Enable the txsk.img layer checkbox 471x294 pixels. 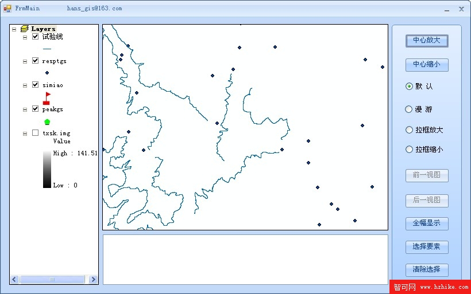coord(35,132)
